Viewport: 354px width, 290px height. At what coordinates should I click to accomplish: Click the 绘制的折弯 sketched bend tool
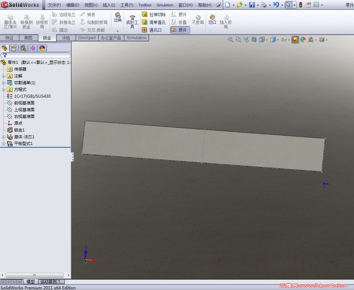[94, 22]
